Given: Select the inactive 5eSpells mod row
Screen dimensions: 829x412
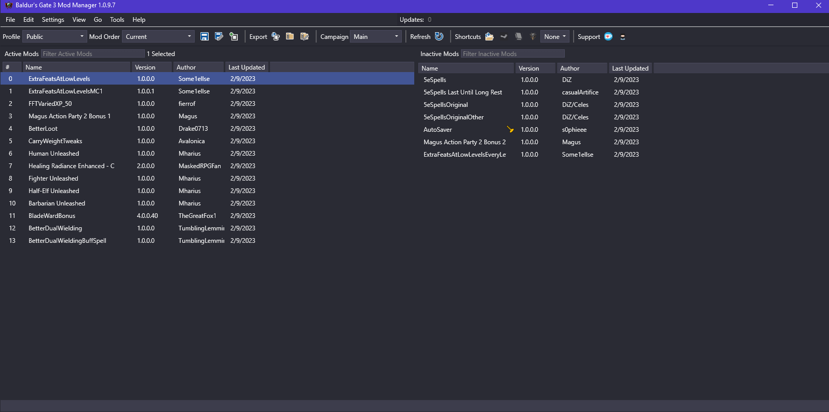Looking at the screenshot, I should (623, 79).
